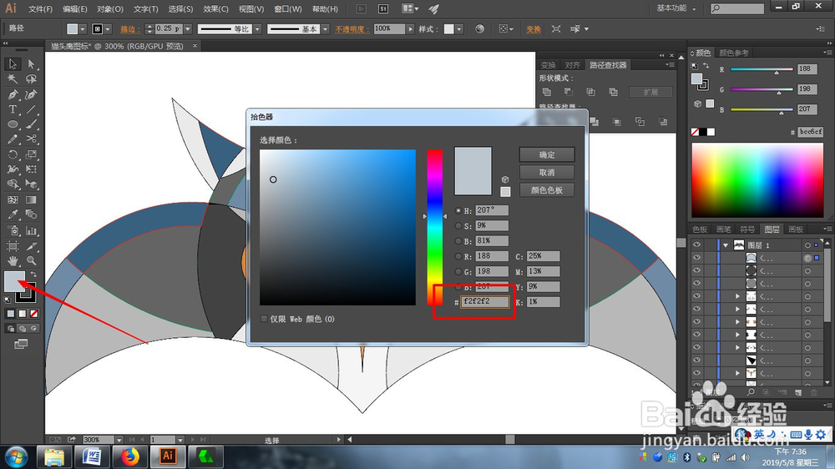
Task: Open Firefox from the taskbar
Action: 129,456
